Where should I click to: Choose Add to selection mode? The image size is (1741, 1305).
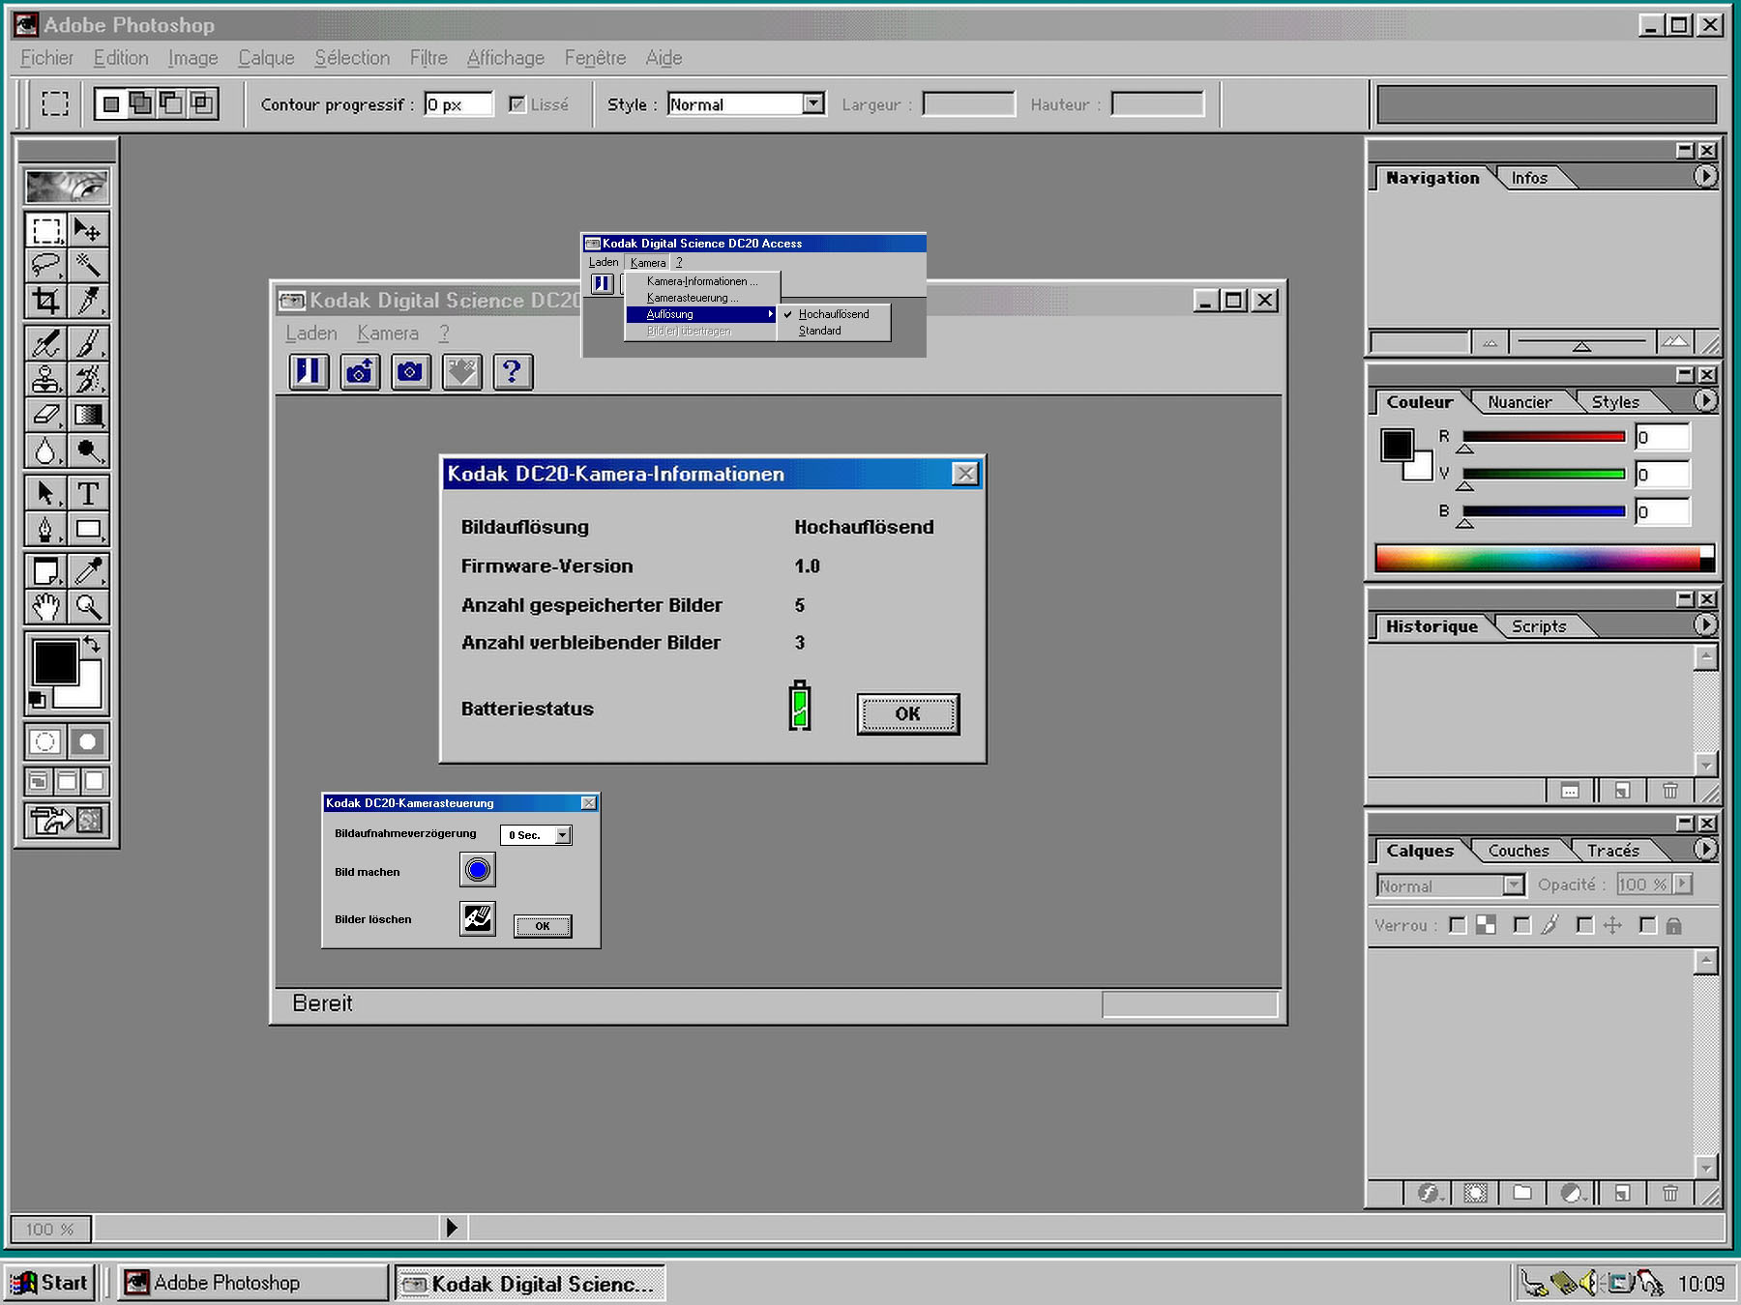click(x=141, y=103)
